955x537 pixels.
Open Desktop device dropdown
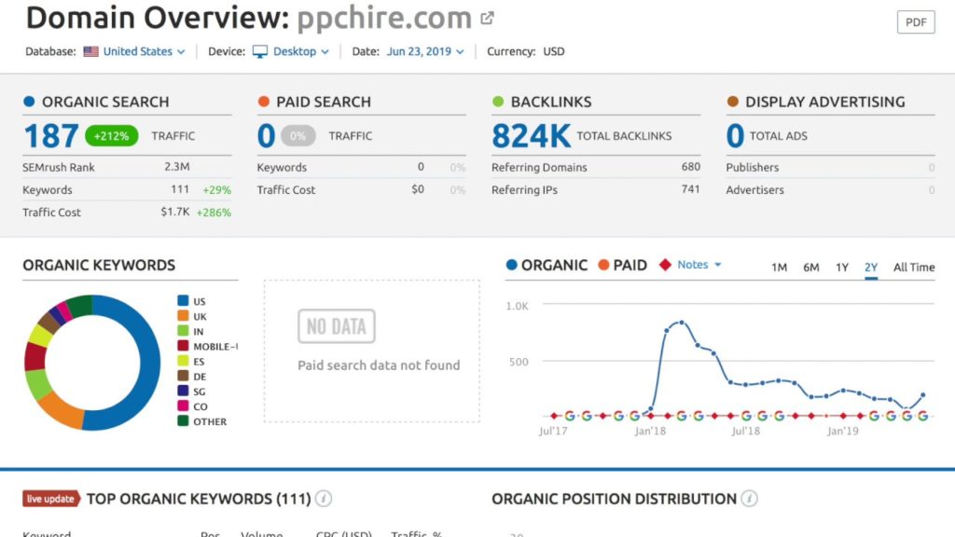pyautogui.click(x=300, y=52)
